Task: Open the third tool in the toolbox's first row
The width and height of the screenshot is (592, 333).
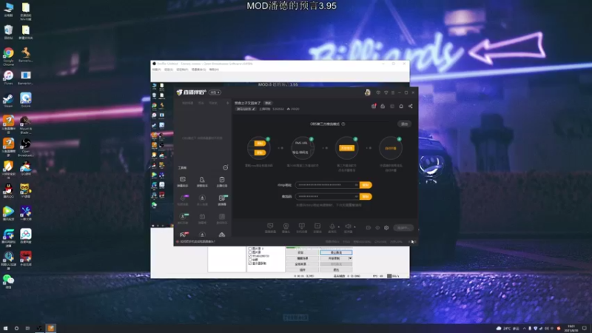Action: click(222, 181)
